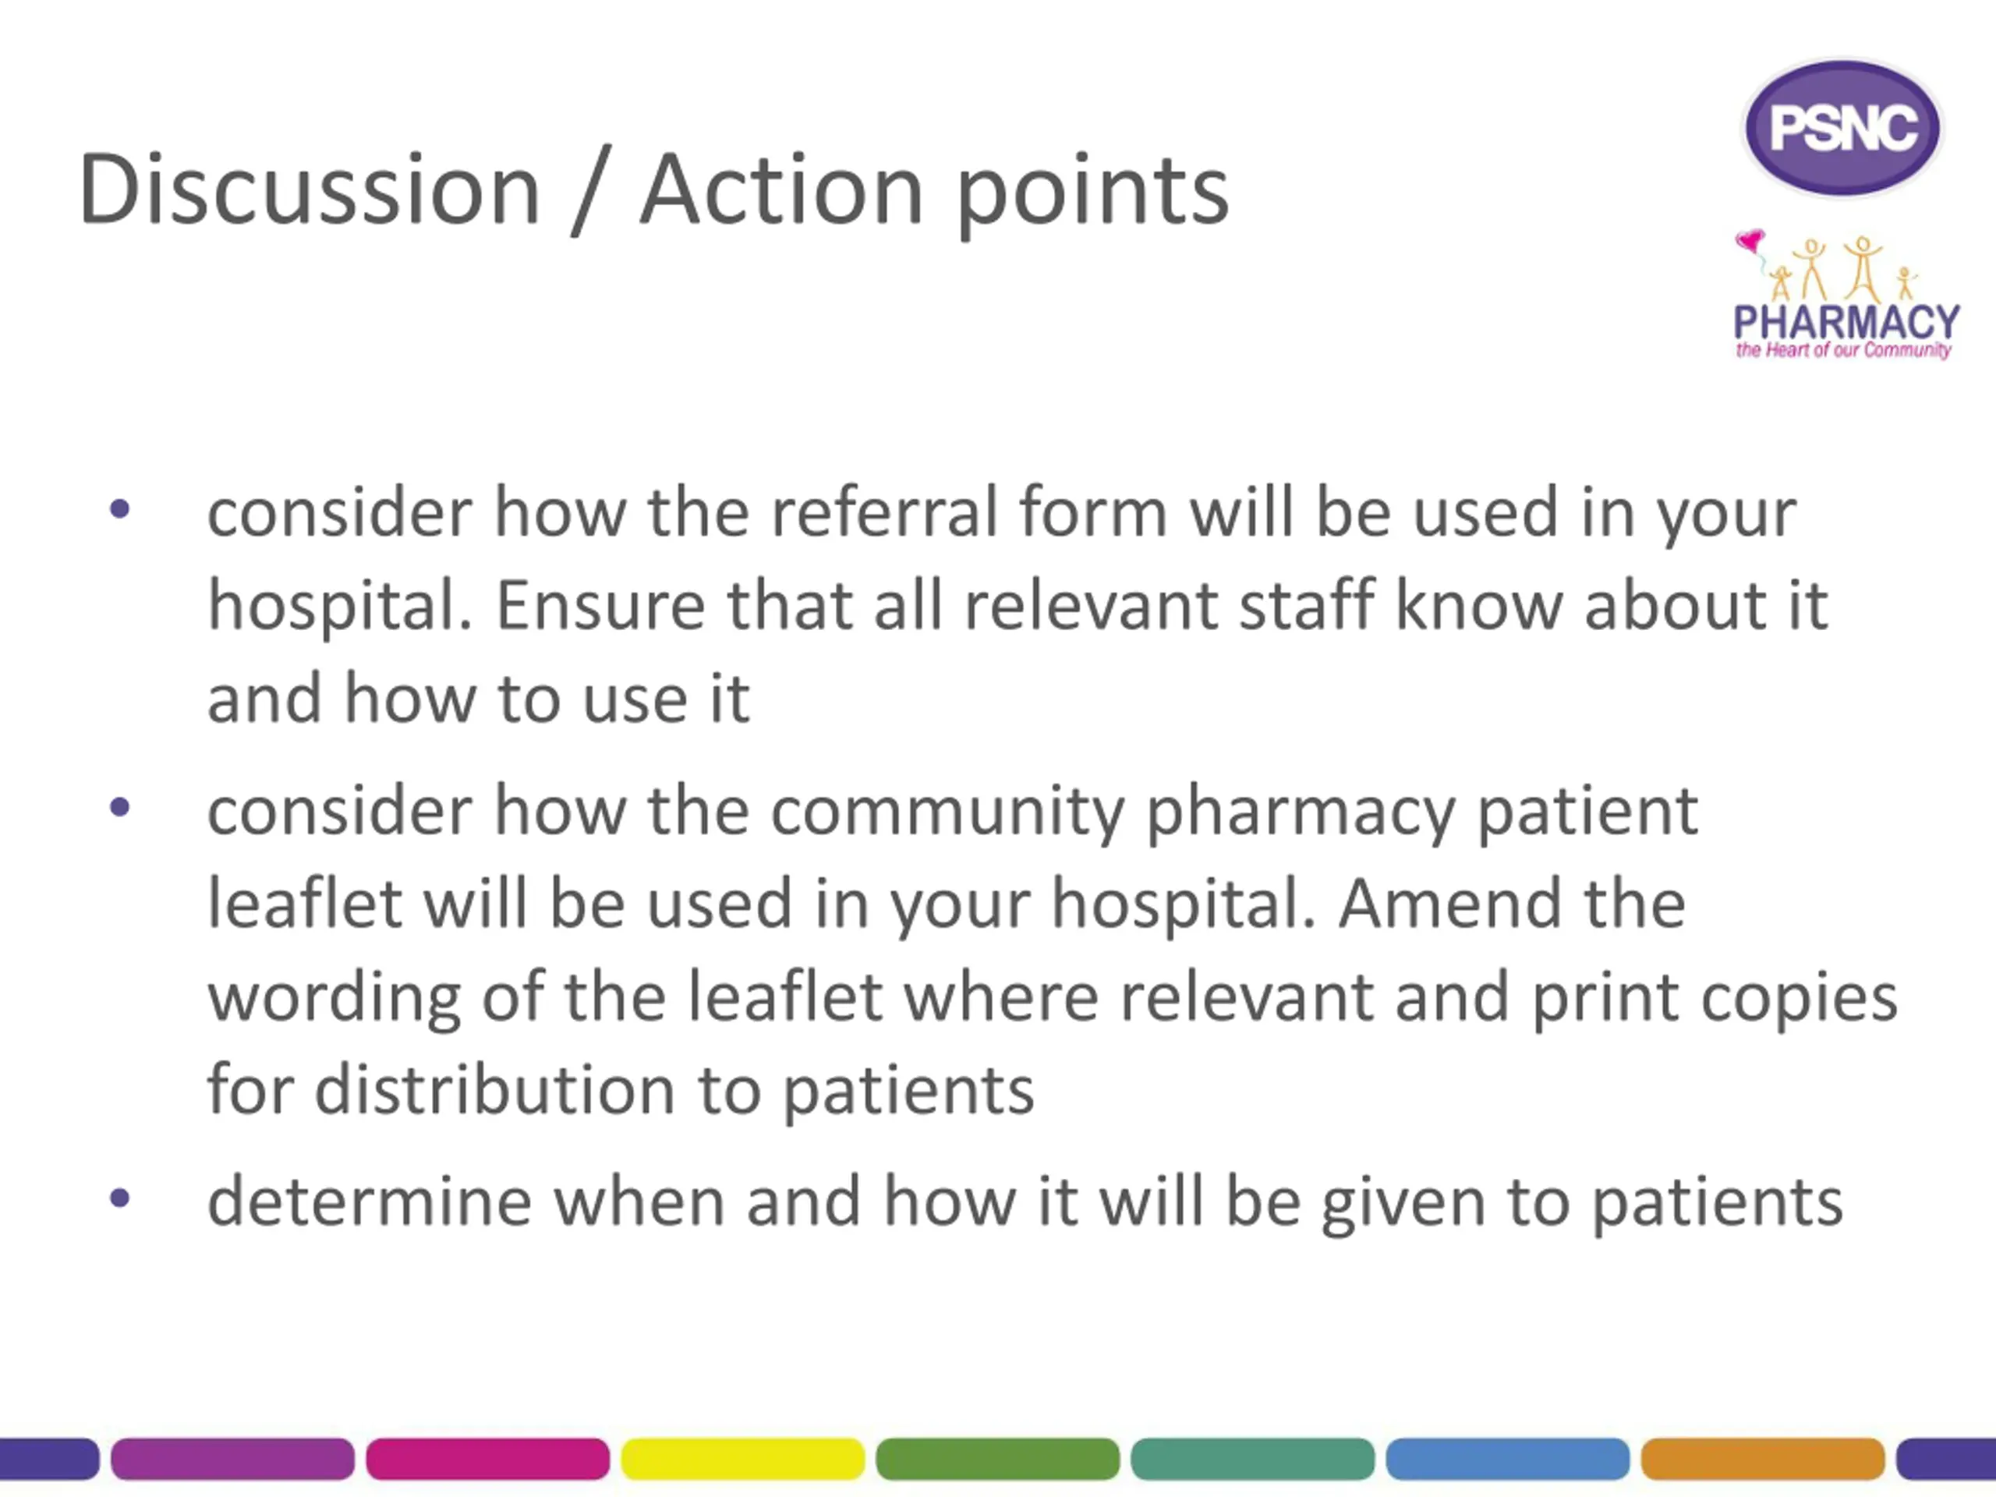Click the teal bar in the footer
This screenshot has height=1497, width=1996.
1252,1458
